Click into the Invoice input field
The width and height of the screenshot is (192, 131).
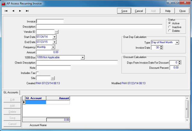(x=50, y=22)
